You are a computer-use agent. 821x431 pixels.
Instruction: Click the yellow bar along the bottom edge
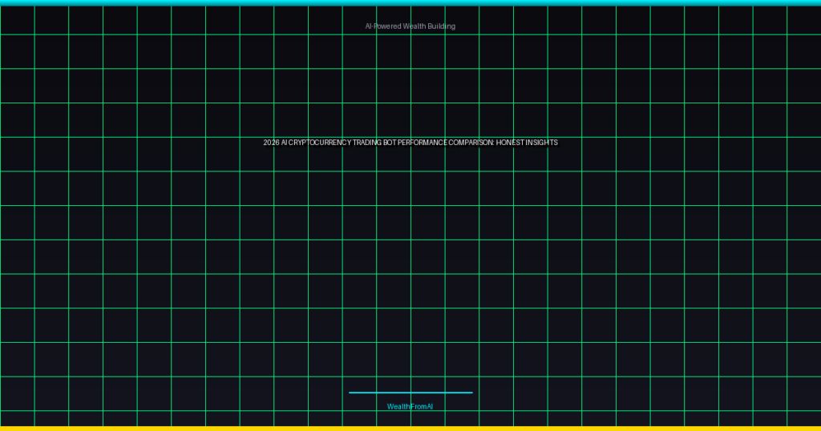pyautogui.click(x=410, y=428)
